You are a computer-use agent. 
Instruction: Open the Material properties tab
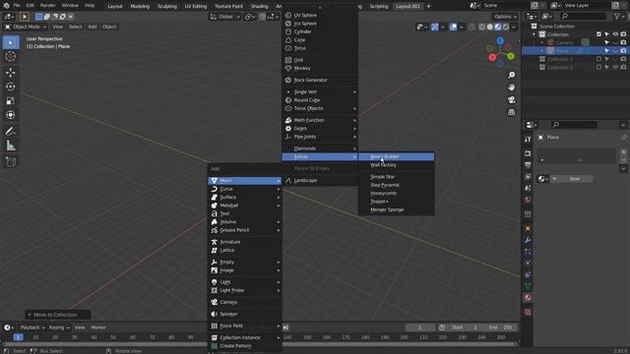528,298
